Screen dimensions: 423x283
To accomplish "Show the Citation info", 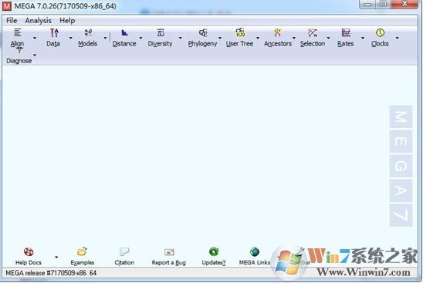I will click(124, 257).
